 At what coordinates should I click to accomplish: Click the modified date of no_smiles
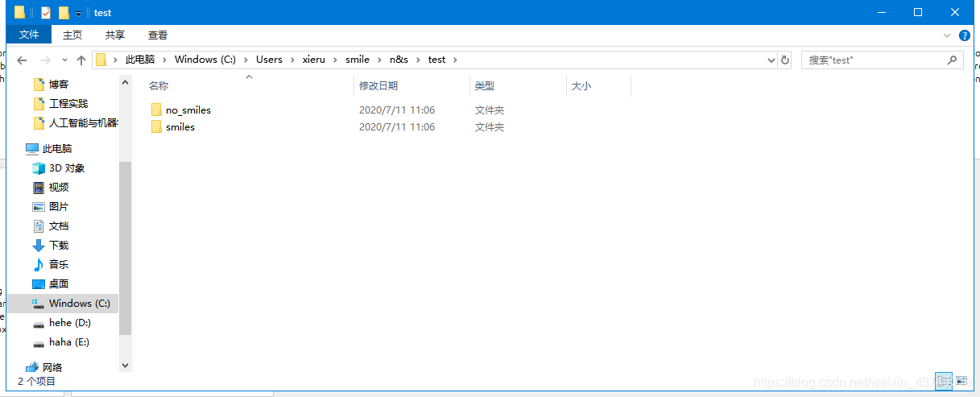[397, 110]
